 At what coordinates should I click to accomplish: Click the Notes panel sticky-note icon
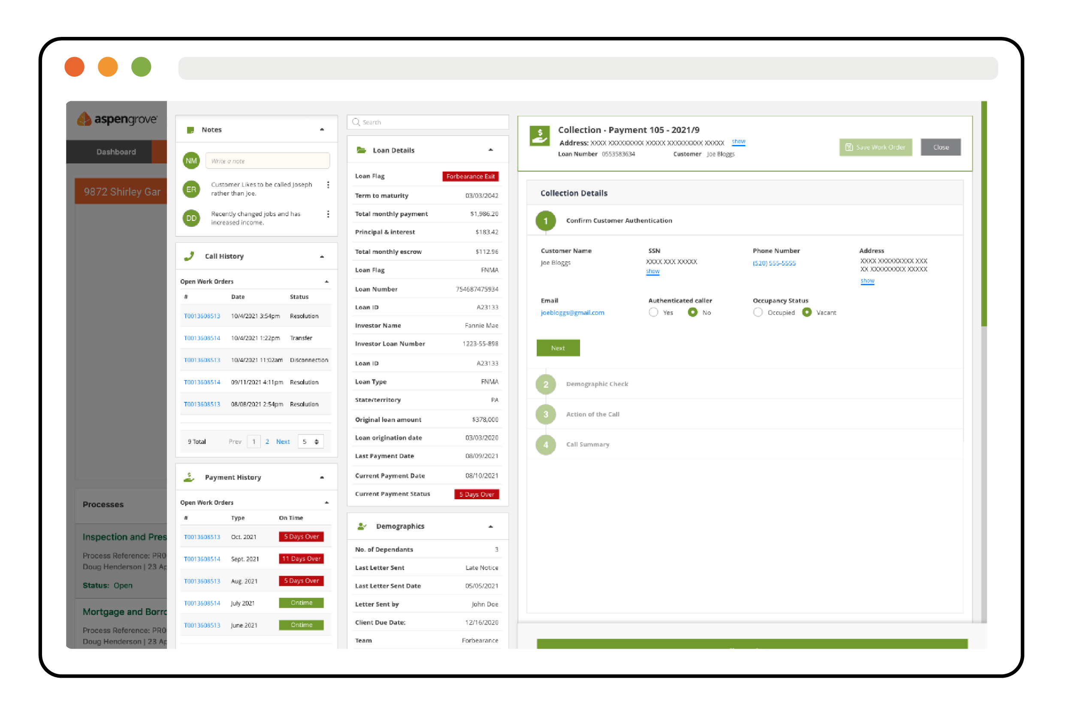point(190,130)
